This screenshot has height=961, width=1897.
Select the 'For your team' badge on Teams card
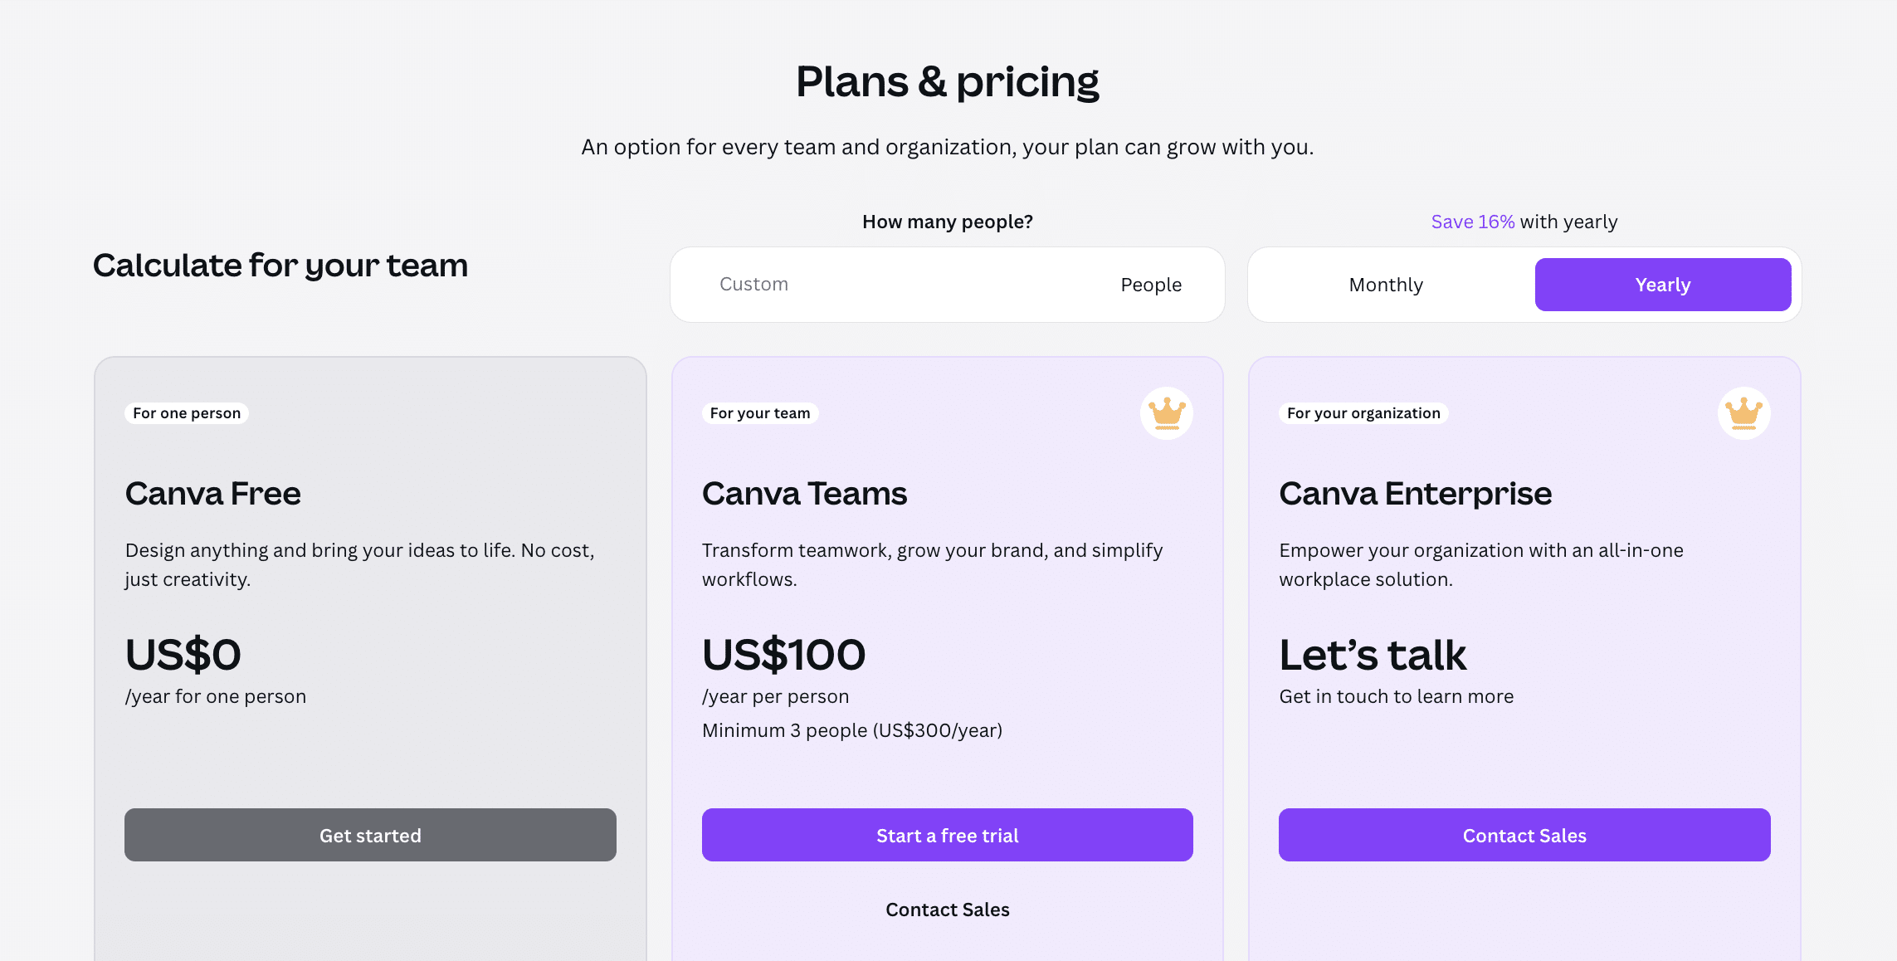[759, 412]
